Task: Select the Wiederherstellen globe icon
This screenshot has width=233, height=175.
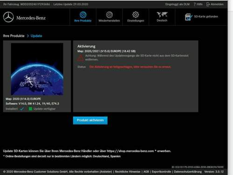Action: 110,15
